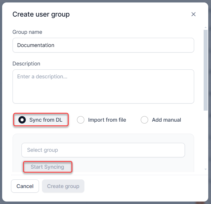This screenshot has height=204, width=211.
Task: Click the "Add manual" label text
Action: coord(167,120)
